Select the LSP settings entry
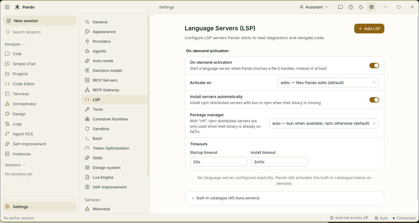This screenshot has width=419, height=223. tap(114, 100)
